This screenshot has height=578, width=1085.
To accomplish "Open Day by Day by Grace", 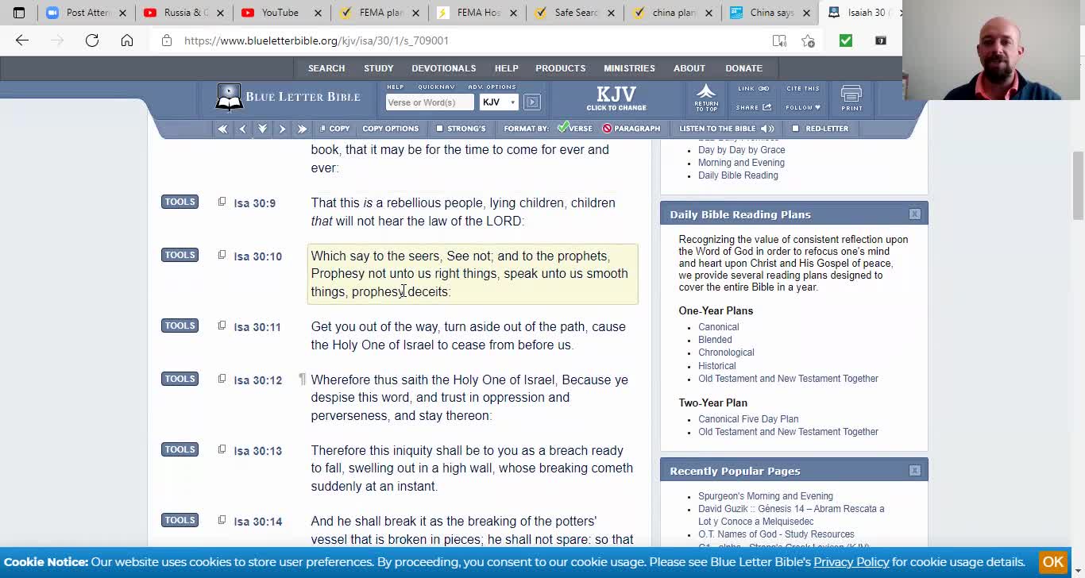I will pos(741,150).
